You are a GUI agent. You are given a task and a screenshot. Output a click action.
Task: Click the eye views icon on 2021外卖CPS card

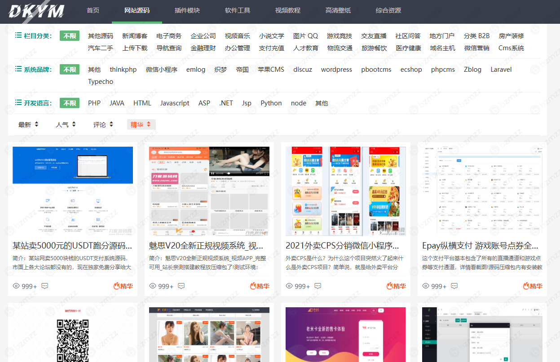pyautogui.click(x=289, y=286)
